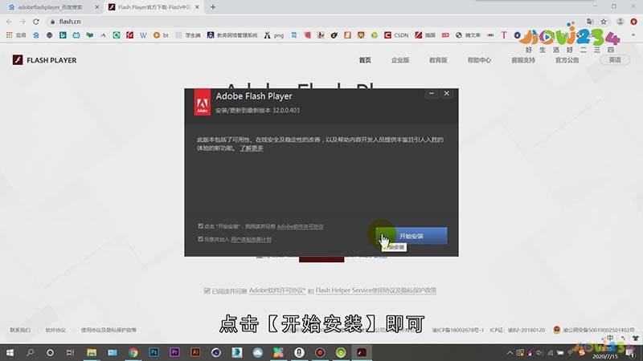Image resolution: width=643 pixels, height=361 pixels.
Task: Reload the flash.cn page
Action: pyautogui.click(x=36, y=22)
